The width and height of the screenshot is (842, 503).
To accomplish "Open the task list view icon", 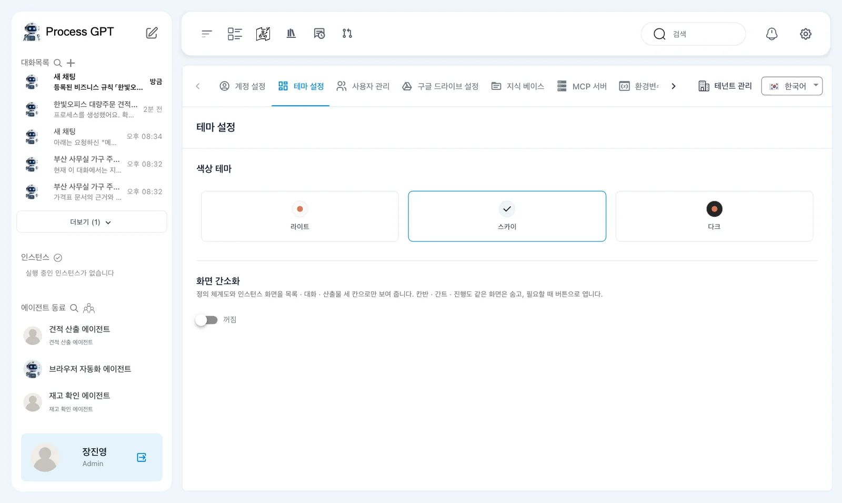I will click(x=235, y=34).
